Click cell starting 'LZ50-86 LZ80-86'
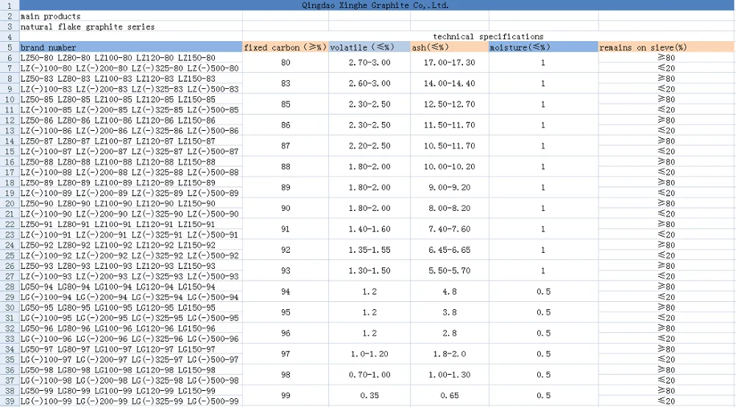Viewport: 736px width, 407px height. point(130,120)
